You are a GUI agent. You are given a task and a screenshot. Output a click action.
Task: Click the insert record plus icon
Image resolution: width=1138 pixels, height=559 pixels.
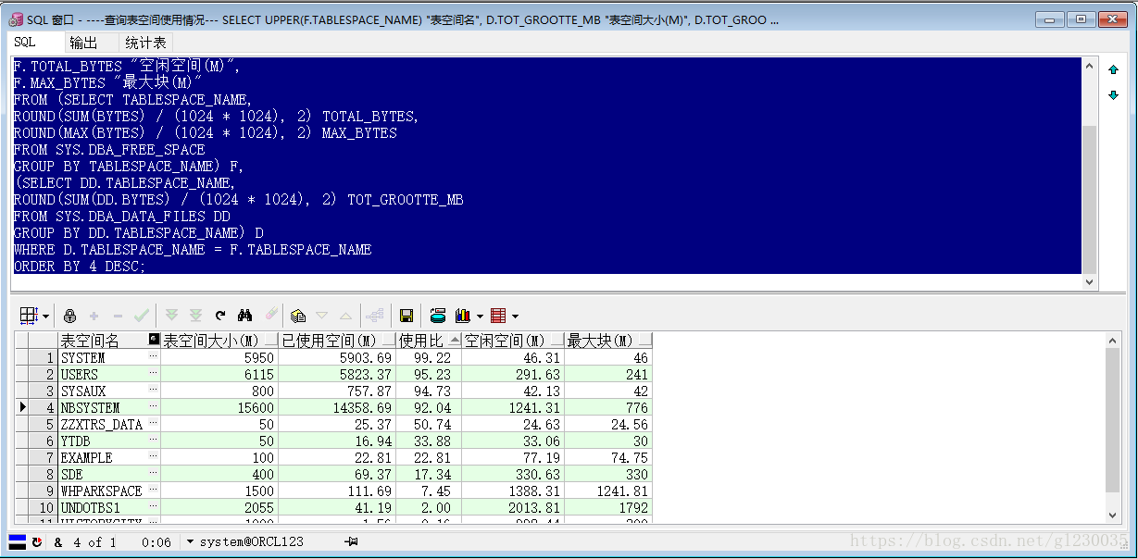(94, 316)
